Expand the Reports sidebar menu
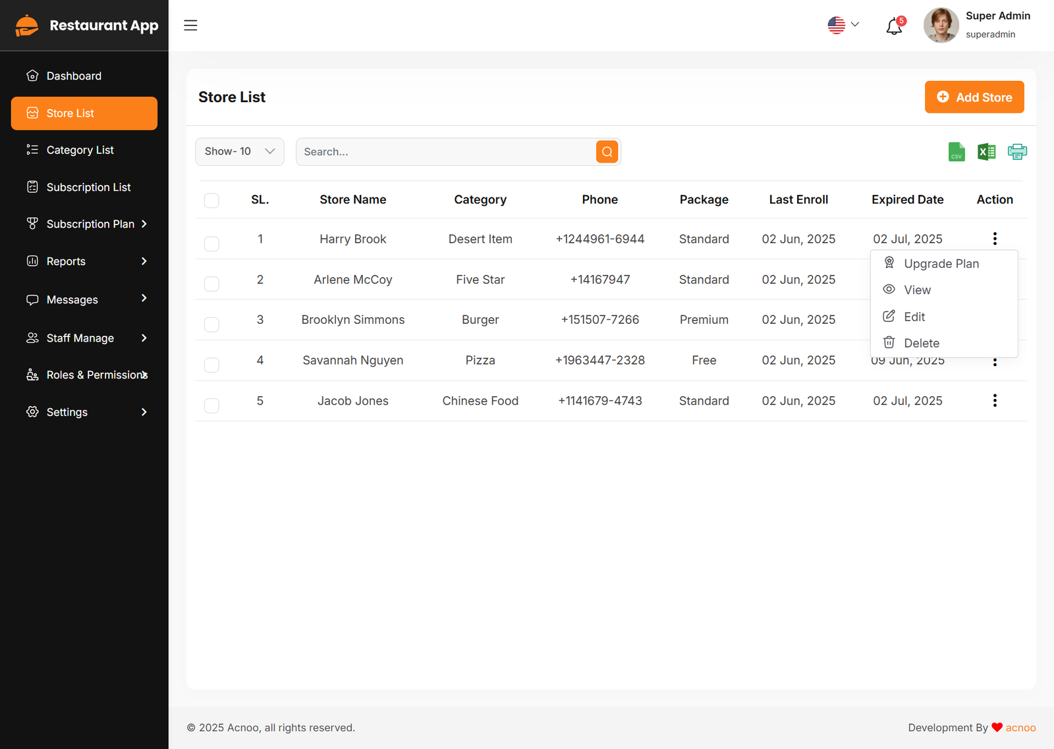Image resolution: width=1054 pixels, height=749 pixels. click(84, 261)
